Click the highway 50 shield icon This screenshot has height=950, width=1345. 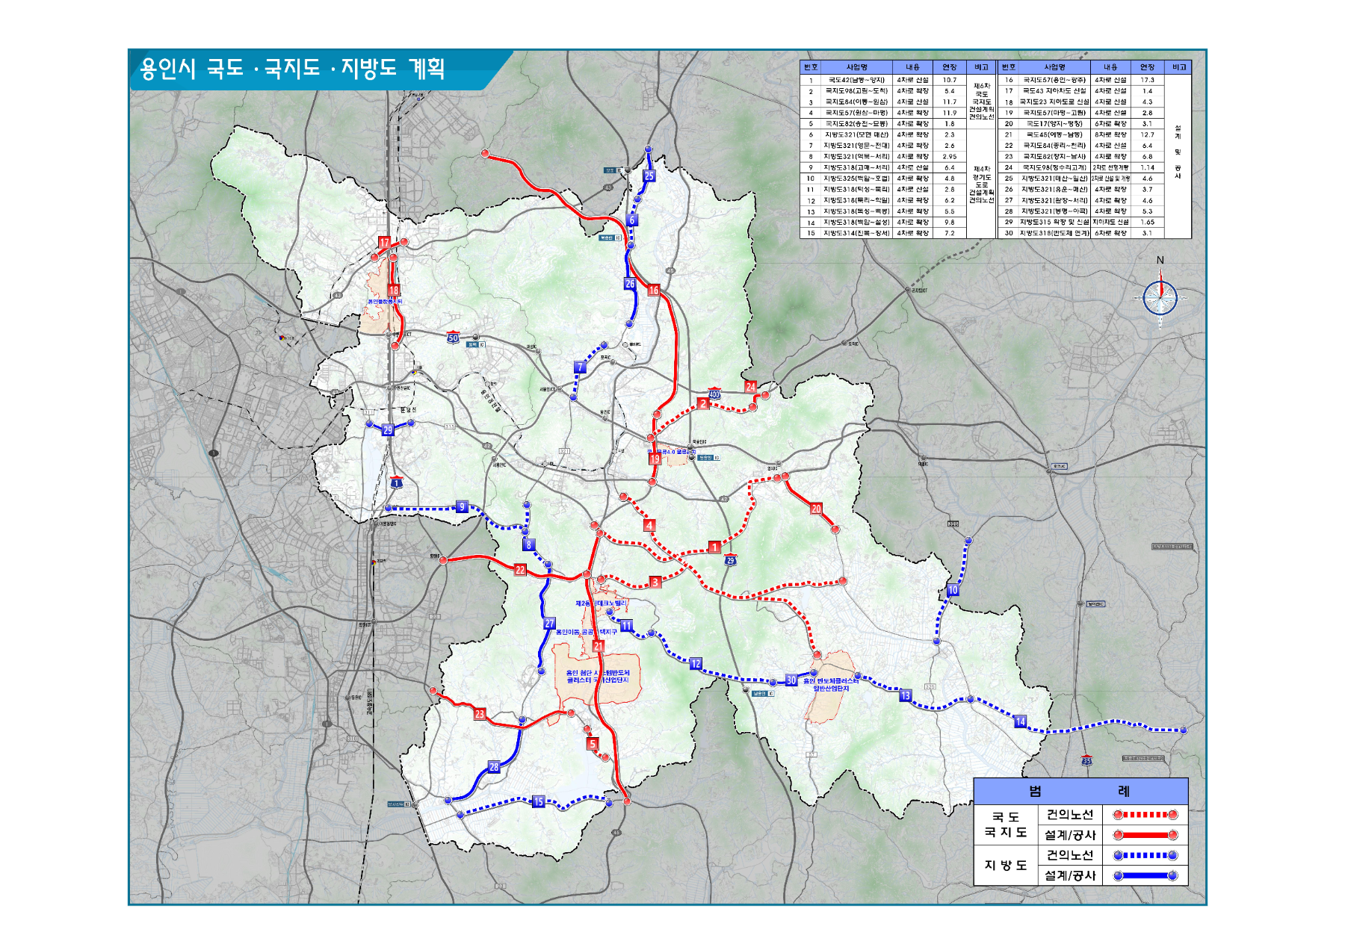[x=453, y=338]
